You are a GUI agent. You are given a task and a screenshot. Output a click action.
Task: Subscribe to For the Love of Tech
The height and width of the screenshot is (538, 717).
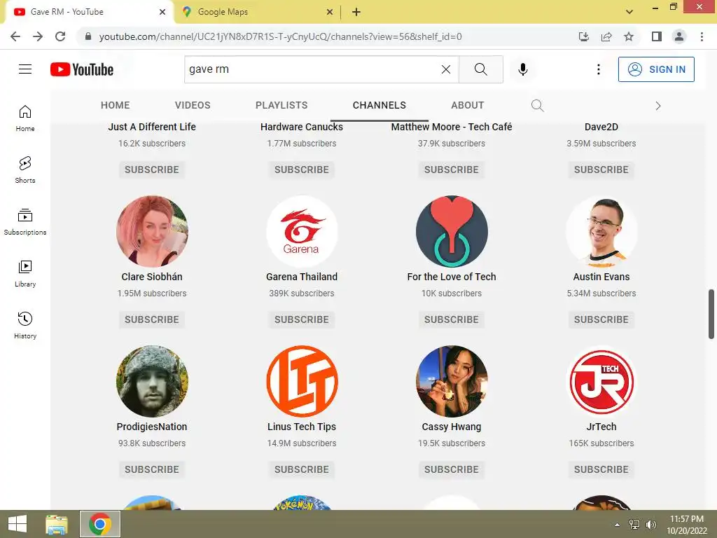tap(452, 319)
